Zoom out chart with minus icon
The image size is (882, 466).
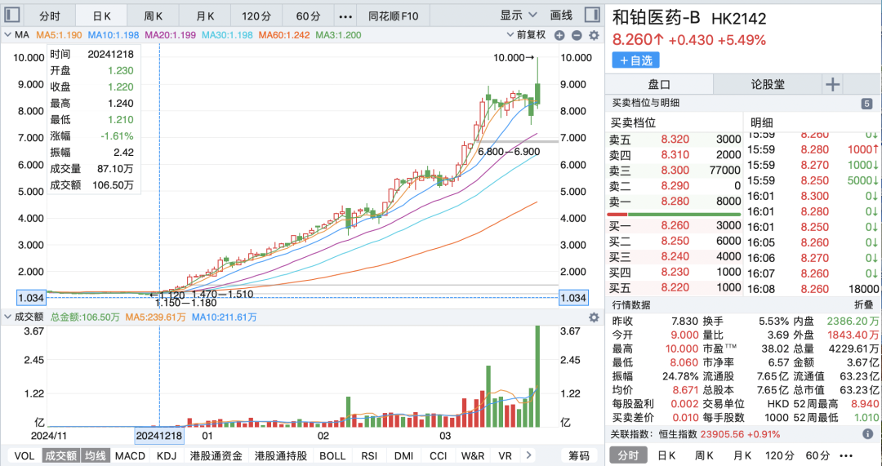tap(577, 35)
